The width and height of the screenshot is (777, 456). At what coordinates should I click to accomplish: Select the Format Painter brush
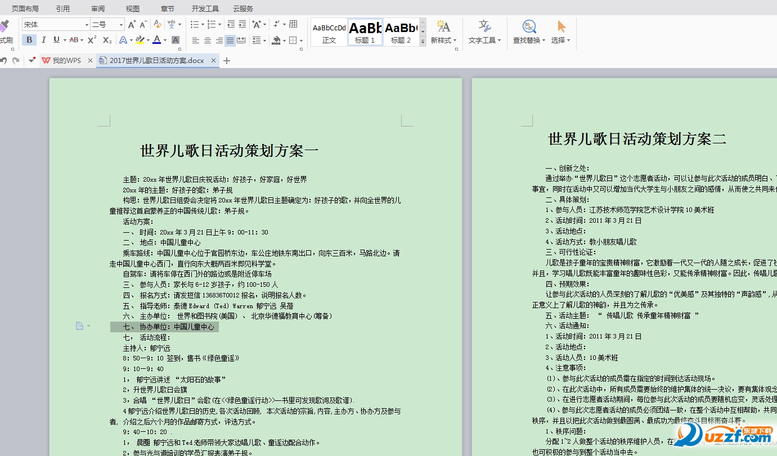click(5, 26)
